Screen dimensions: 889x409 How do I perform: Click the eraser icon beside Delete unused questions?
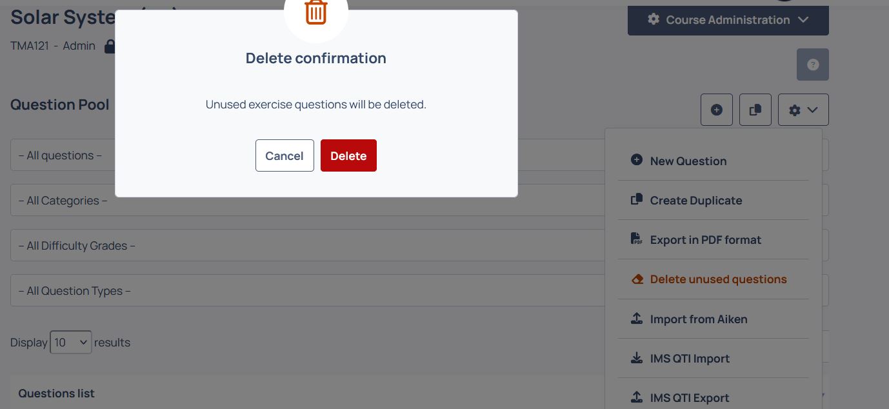coord(637,279)
